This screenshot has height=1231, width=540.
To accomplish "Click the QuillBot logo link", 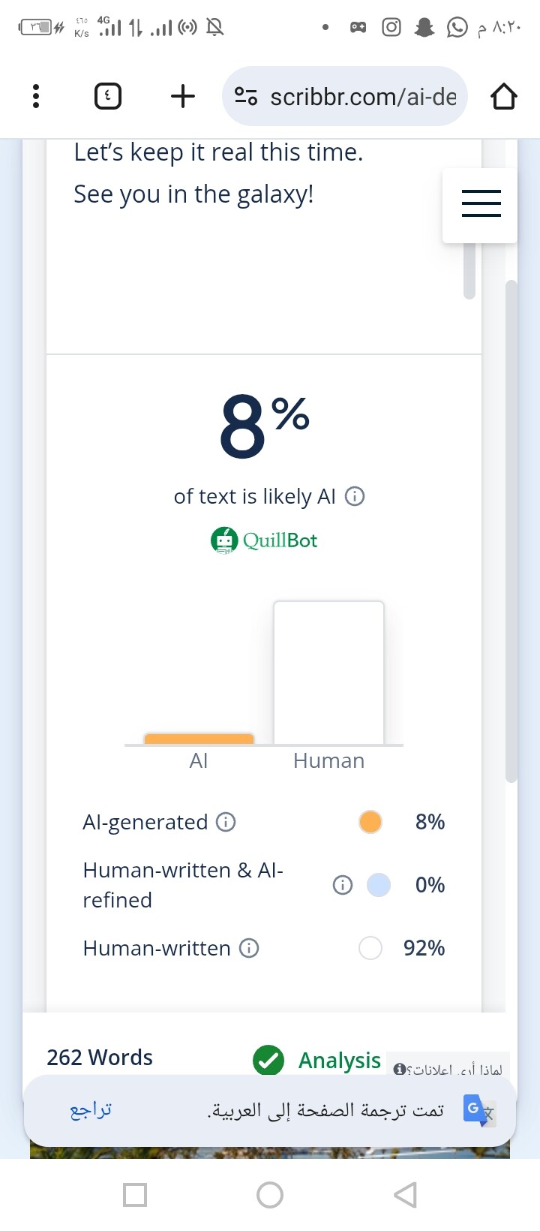I will coord(264,540).
